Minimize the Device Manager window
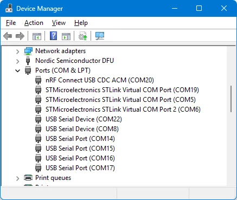Viewport: 237px width, 200px height. (x=175, y=8)
